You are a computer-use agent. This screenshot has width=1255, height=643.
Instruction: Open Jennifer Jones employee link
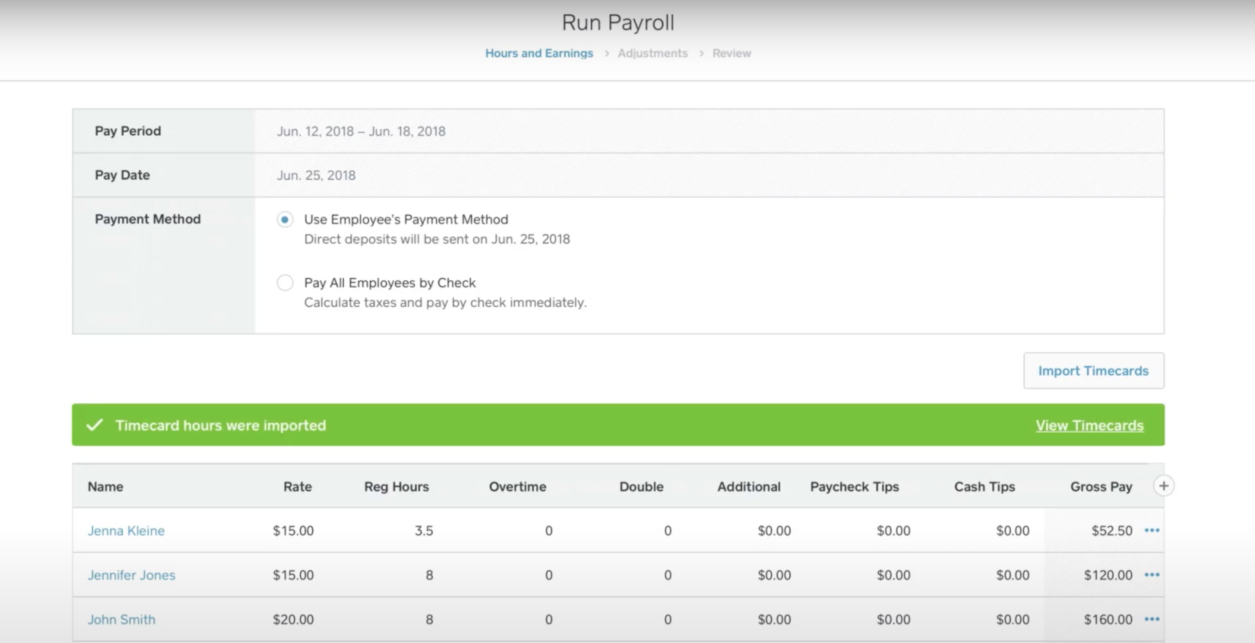tap(132, 575)
